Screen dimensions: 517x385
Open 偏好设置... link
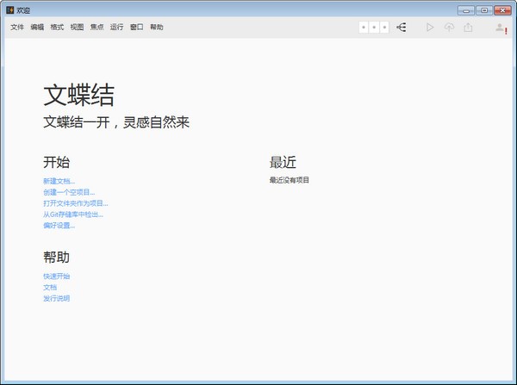tap(59, 226)
